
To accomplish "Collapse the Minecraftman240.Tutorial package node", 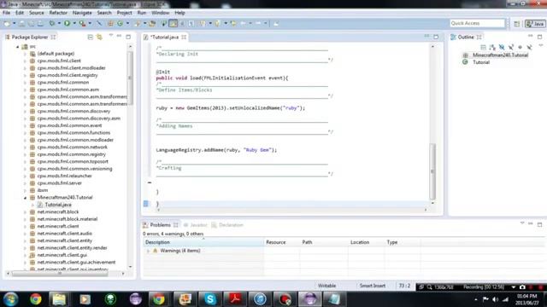I will (25, 197).
